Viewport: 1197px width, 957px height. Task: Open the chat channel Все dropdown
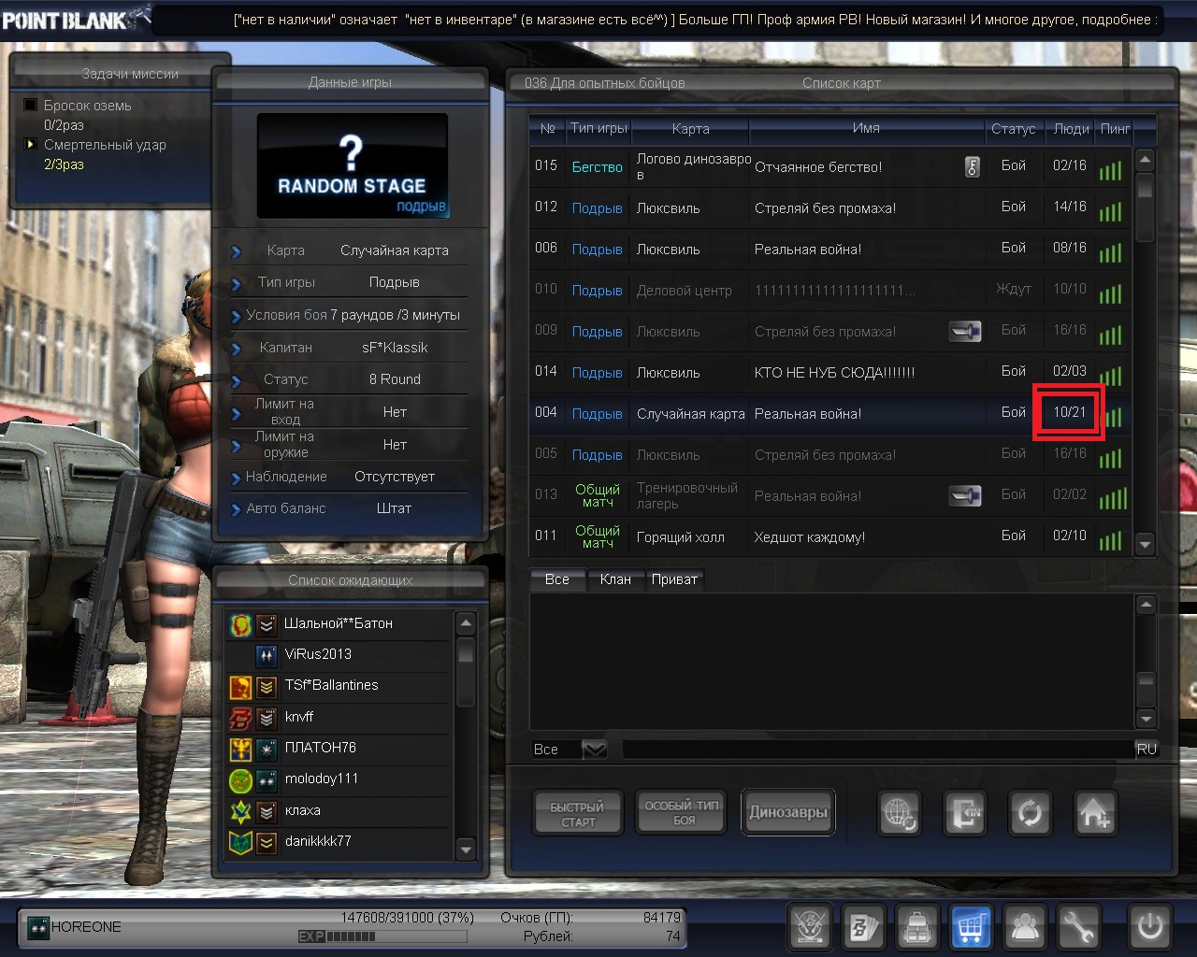coord(594,750)
